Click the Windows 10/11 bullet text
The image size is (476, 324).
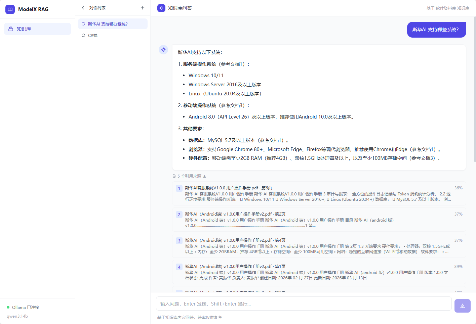206,76
